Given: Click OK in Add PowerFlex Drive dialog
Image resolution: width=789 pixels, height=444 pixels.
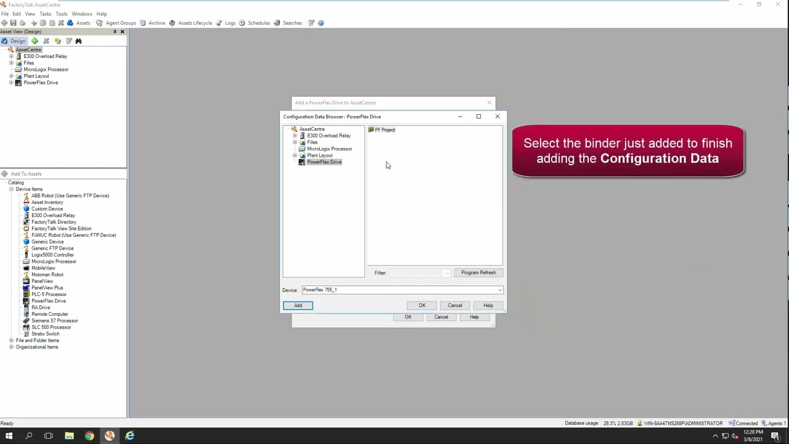Looking at the screenshot, I should (408, 317).
